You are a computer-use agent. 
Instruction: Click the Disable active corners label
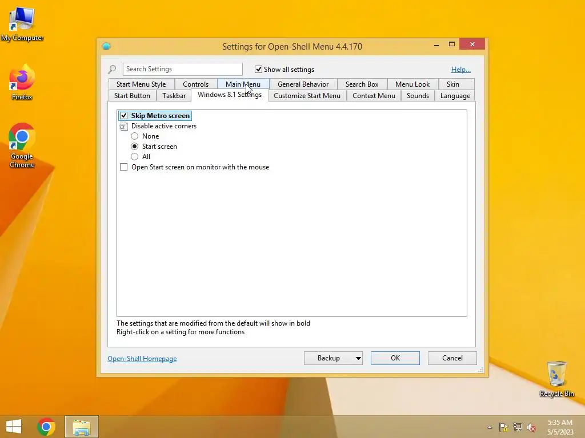click(164, 126)
